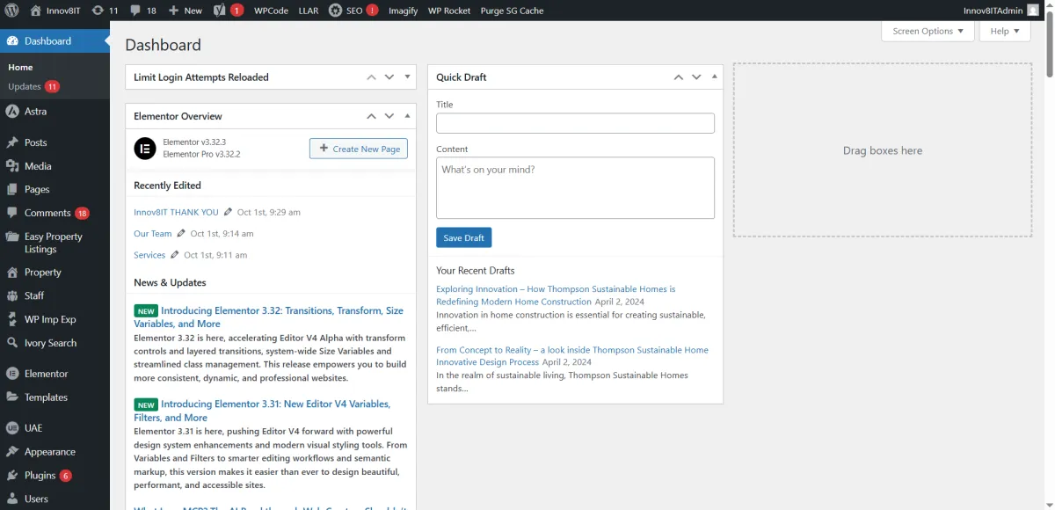Image resolution: width=1055 pixels, height=510 pixels.
Task: Click the Staff icon in the sidebar
Action: point(12,295)
